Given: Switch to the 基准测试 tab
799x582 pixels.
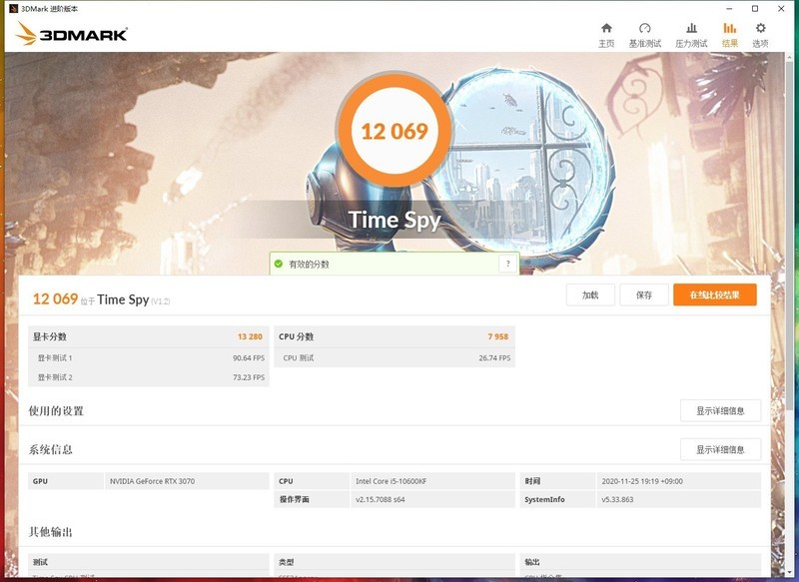Looking at the screenshot, I should (x=644, y=35).
